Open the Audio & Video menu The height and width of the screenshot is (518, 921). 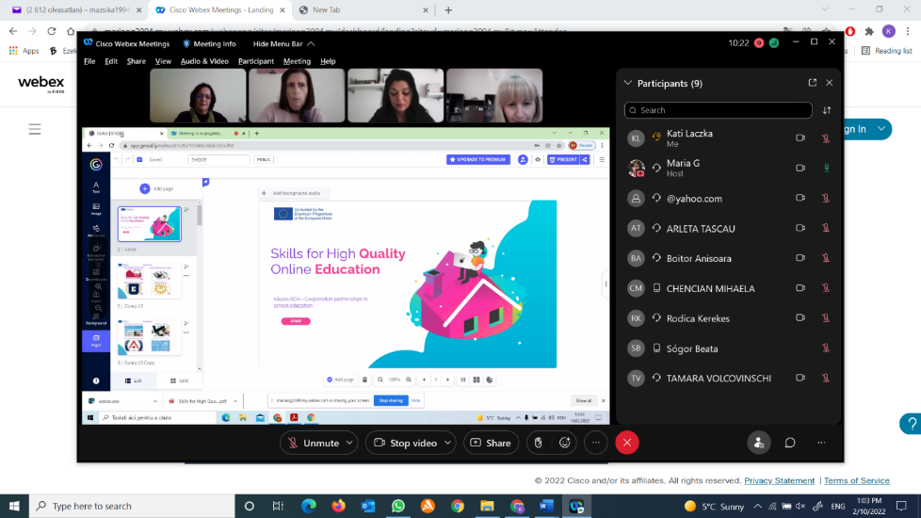tap(204, 61)
